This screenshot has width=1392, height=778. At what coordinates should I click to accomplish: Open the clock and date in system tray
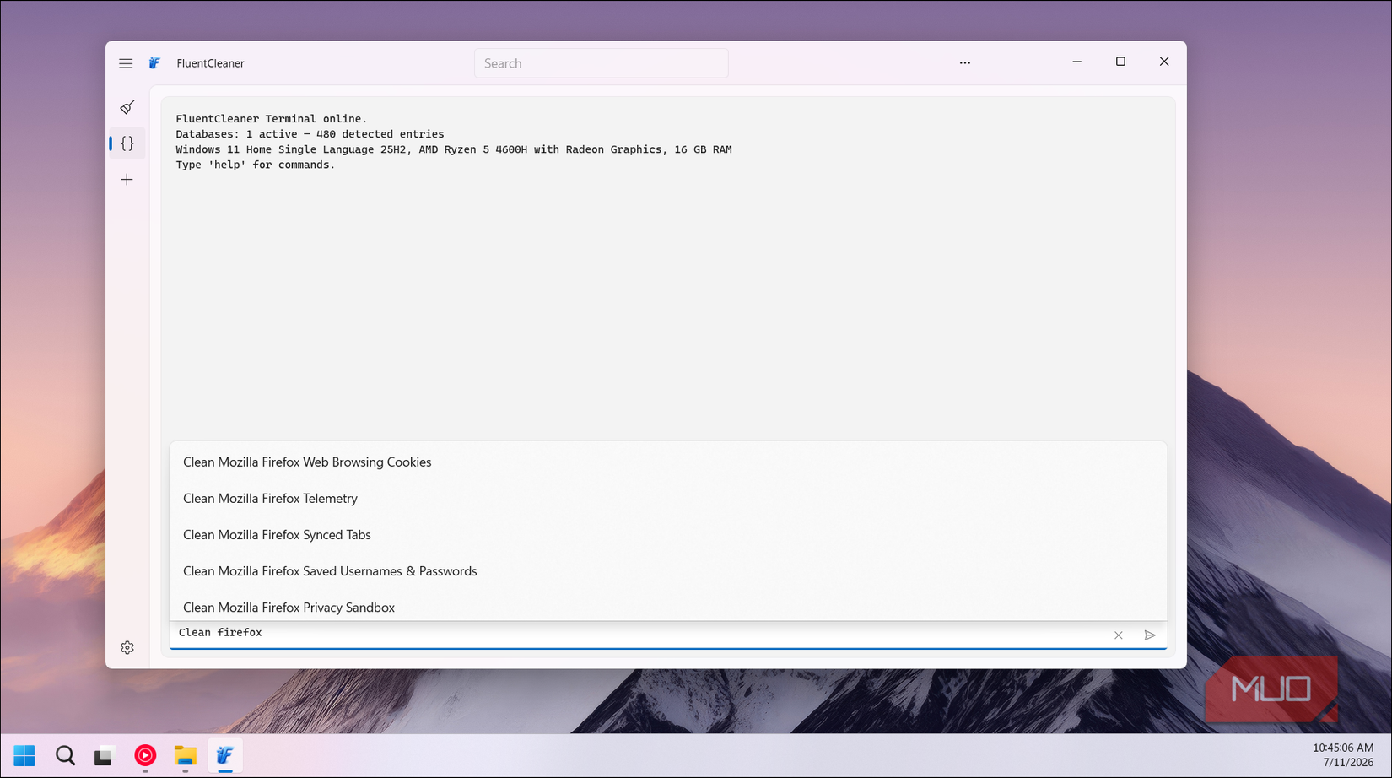tap(1343, 755)
